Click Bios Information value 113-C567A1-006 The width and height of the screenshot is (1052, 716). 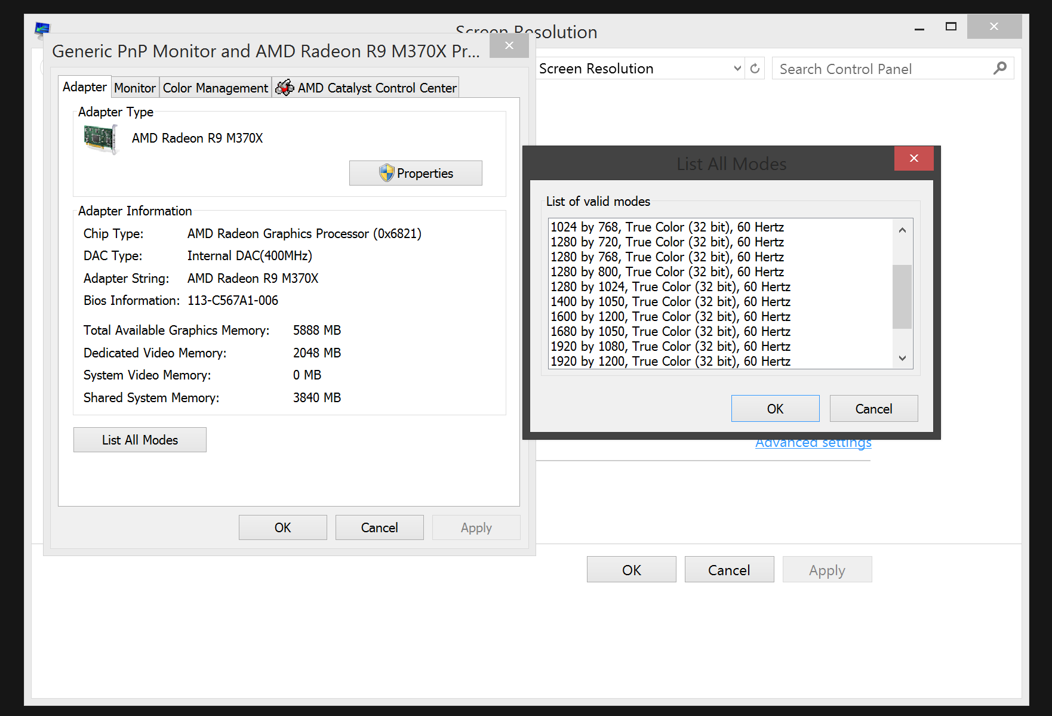click(233, 301)
